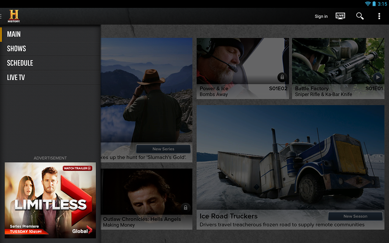This screenshot has width=389, height=243.
Task: Tap 'Sniper Rifle & Ka-Bar Knife' subtitle
Action: pyautogui.click(x=323, y=94)
